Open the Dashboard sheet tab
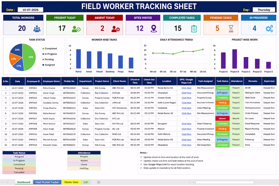The image size is (279, 186). coord(24,182)
